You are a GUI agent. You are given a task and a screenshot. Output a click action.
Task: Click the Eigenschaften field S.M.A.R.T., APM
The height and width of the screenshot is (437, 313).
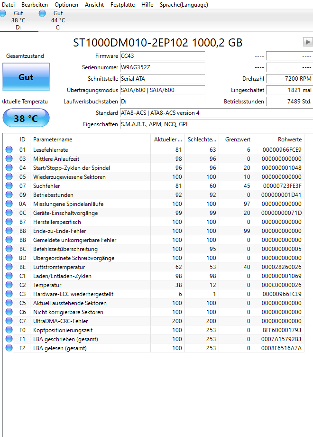coord(216,125)
